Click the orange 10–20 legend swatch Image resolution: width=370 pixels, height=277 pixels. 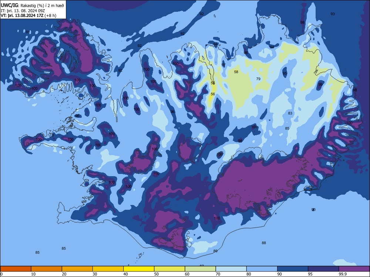pos(47,269)
